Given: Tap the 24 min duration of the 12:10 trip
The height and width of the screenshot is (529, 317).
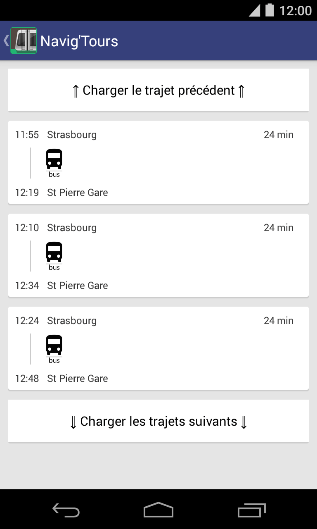Looking at the screenshot, I should 279,228.
